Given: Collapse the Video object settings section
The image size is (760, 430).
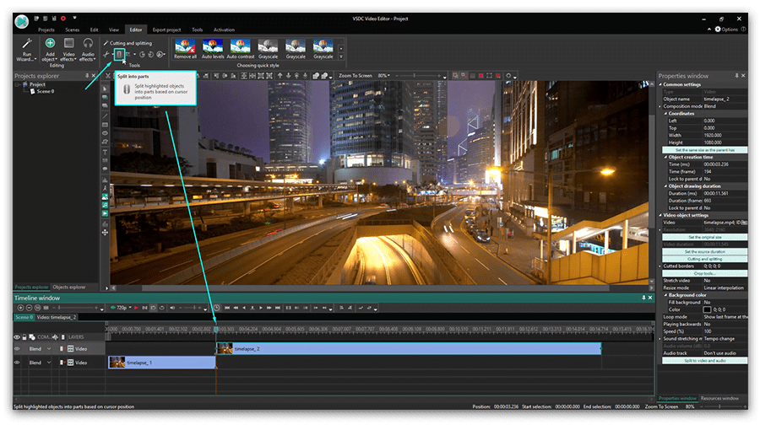Looking at the screenshot, I should point(660,215).
